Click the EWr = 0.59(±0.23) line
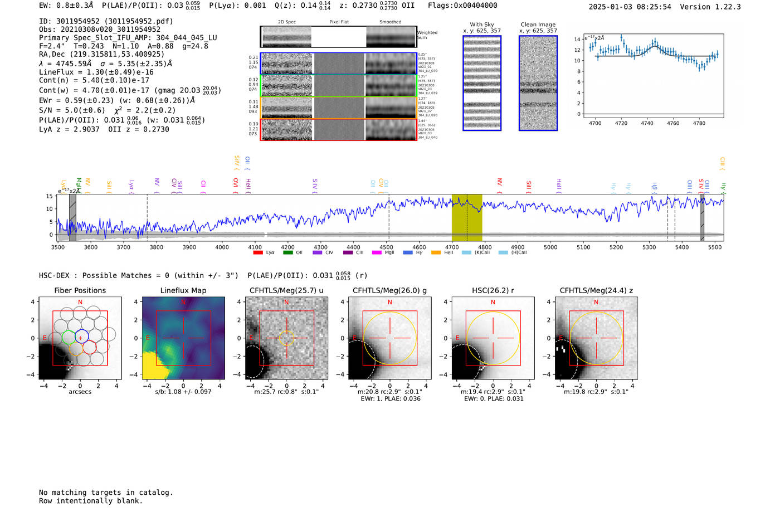Viewport: 780px width, 531px height. (117, 100)
